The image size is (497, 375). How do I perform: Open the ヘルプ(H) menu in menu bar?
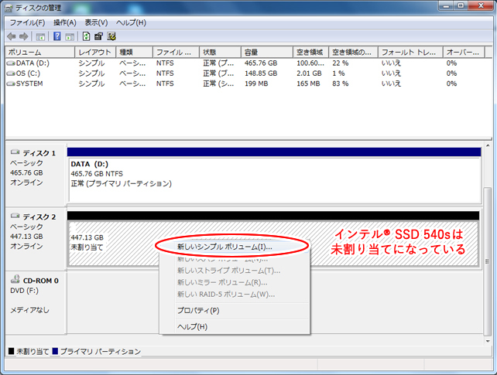tap(131, 22)
